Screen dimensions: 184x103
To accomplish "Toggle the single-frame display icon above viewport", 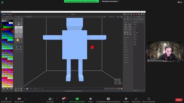I will 27,17.
